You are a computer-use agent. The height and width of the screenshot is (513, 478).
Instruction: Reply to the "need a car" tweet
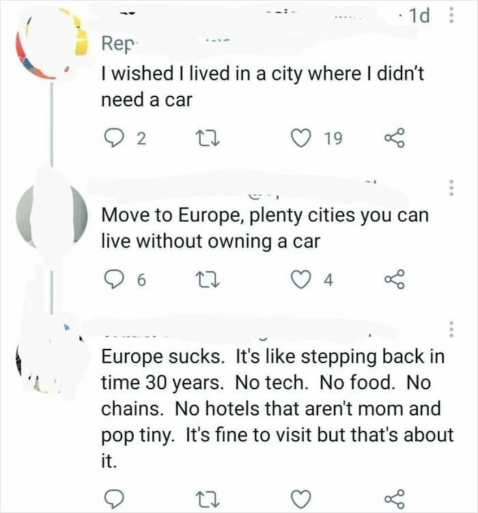tap(113, 138)
